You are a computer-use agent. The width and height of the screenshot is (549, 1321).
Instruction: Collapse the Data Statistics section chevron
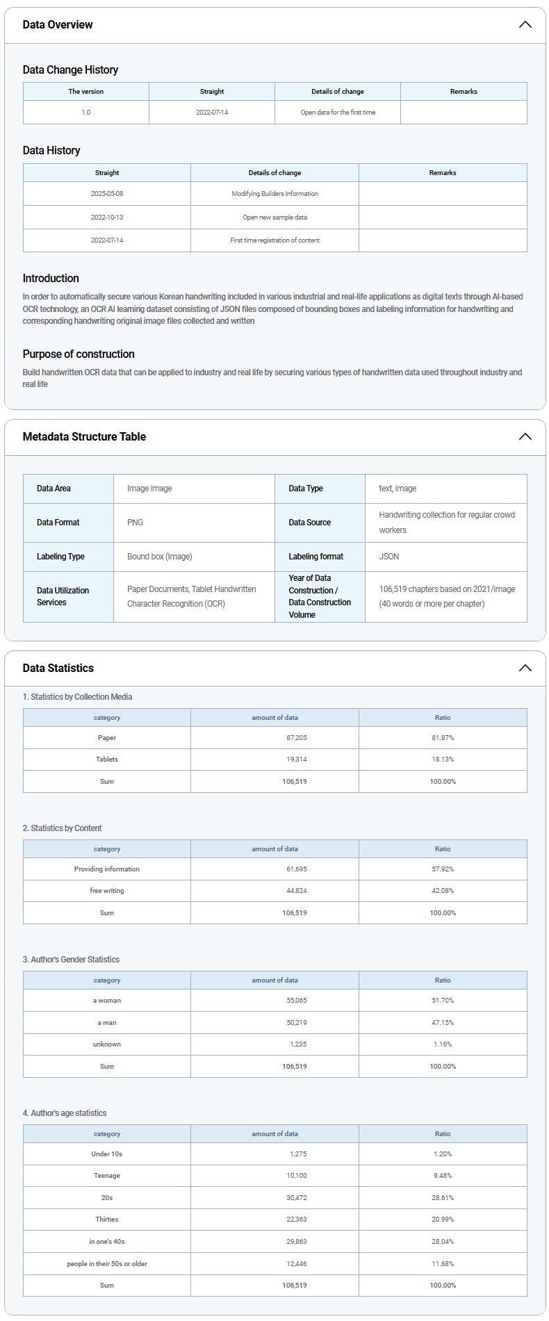click(525, 668)
